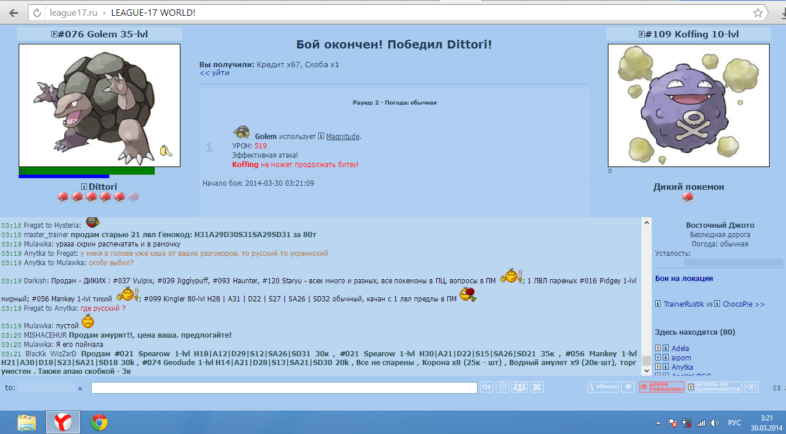
Task: Send chat message with OK button
Action: point(486,387)
